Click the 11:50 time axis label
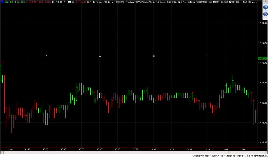 (x=28, y=150)
